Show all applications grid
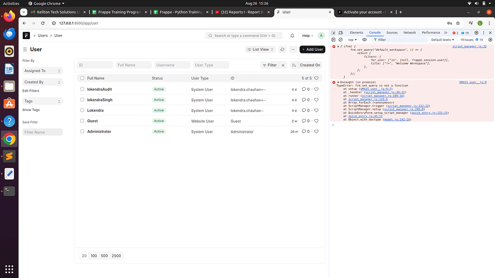 click(9, 269)
